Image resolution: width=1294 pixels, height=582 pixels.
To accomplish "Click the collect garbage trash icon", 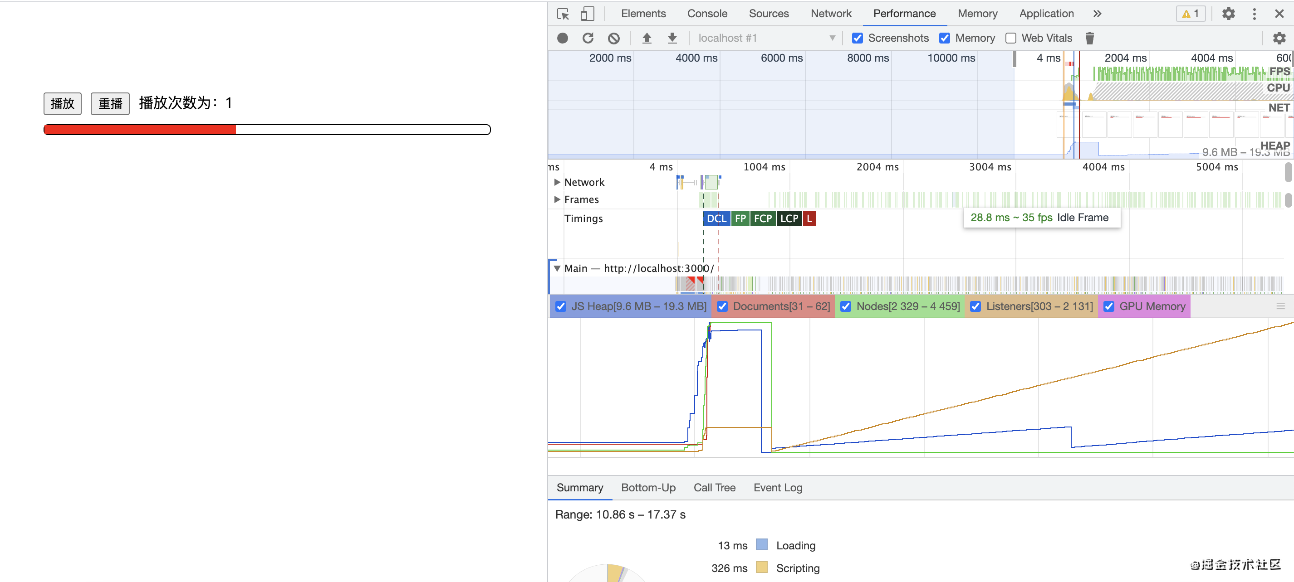I will [x=1089, y=38].
